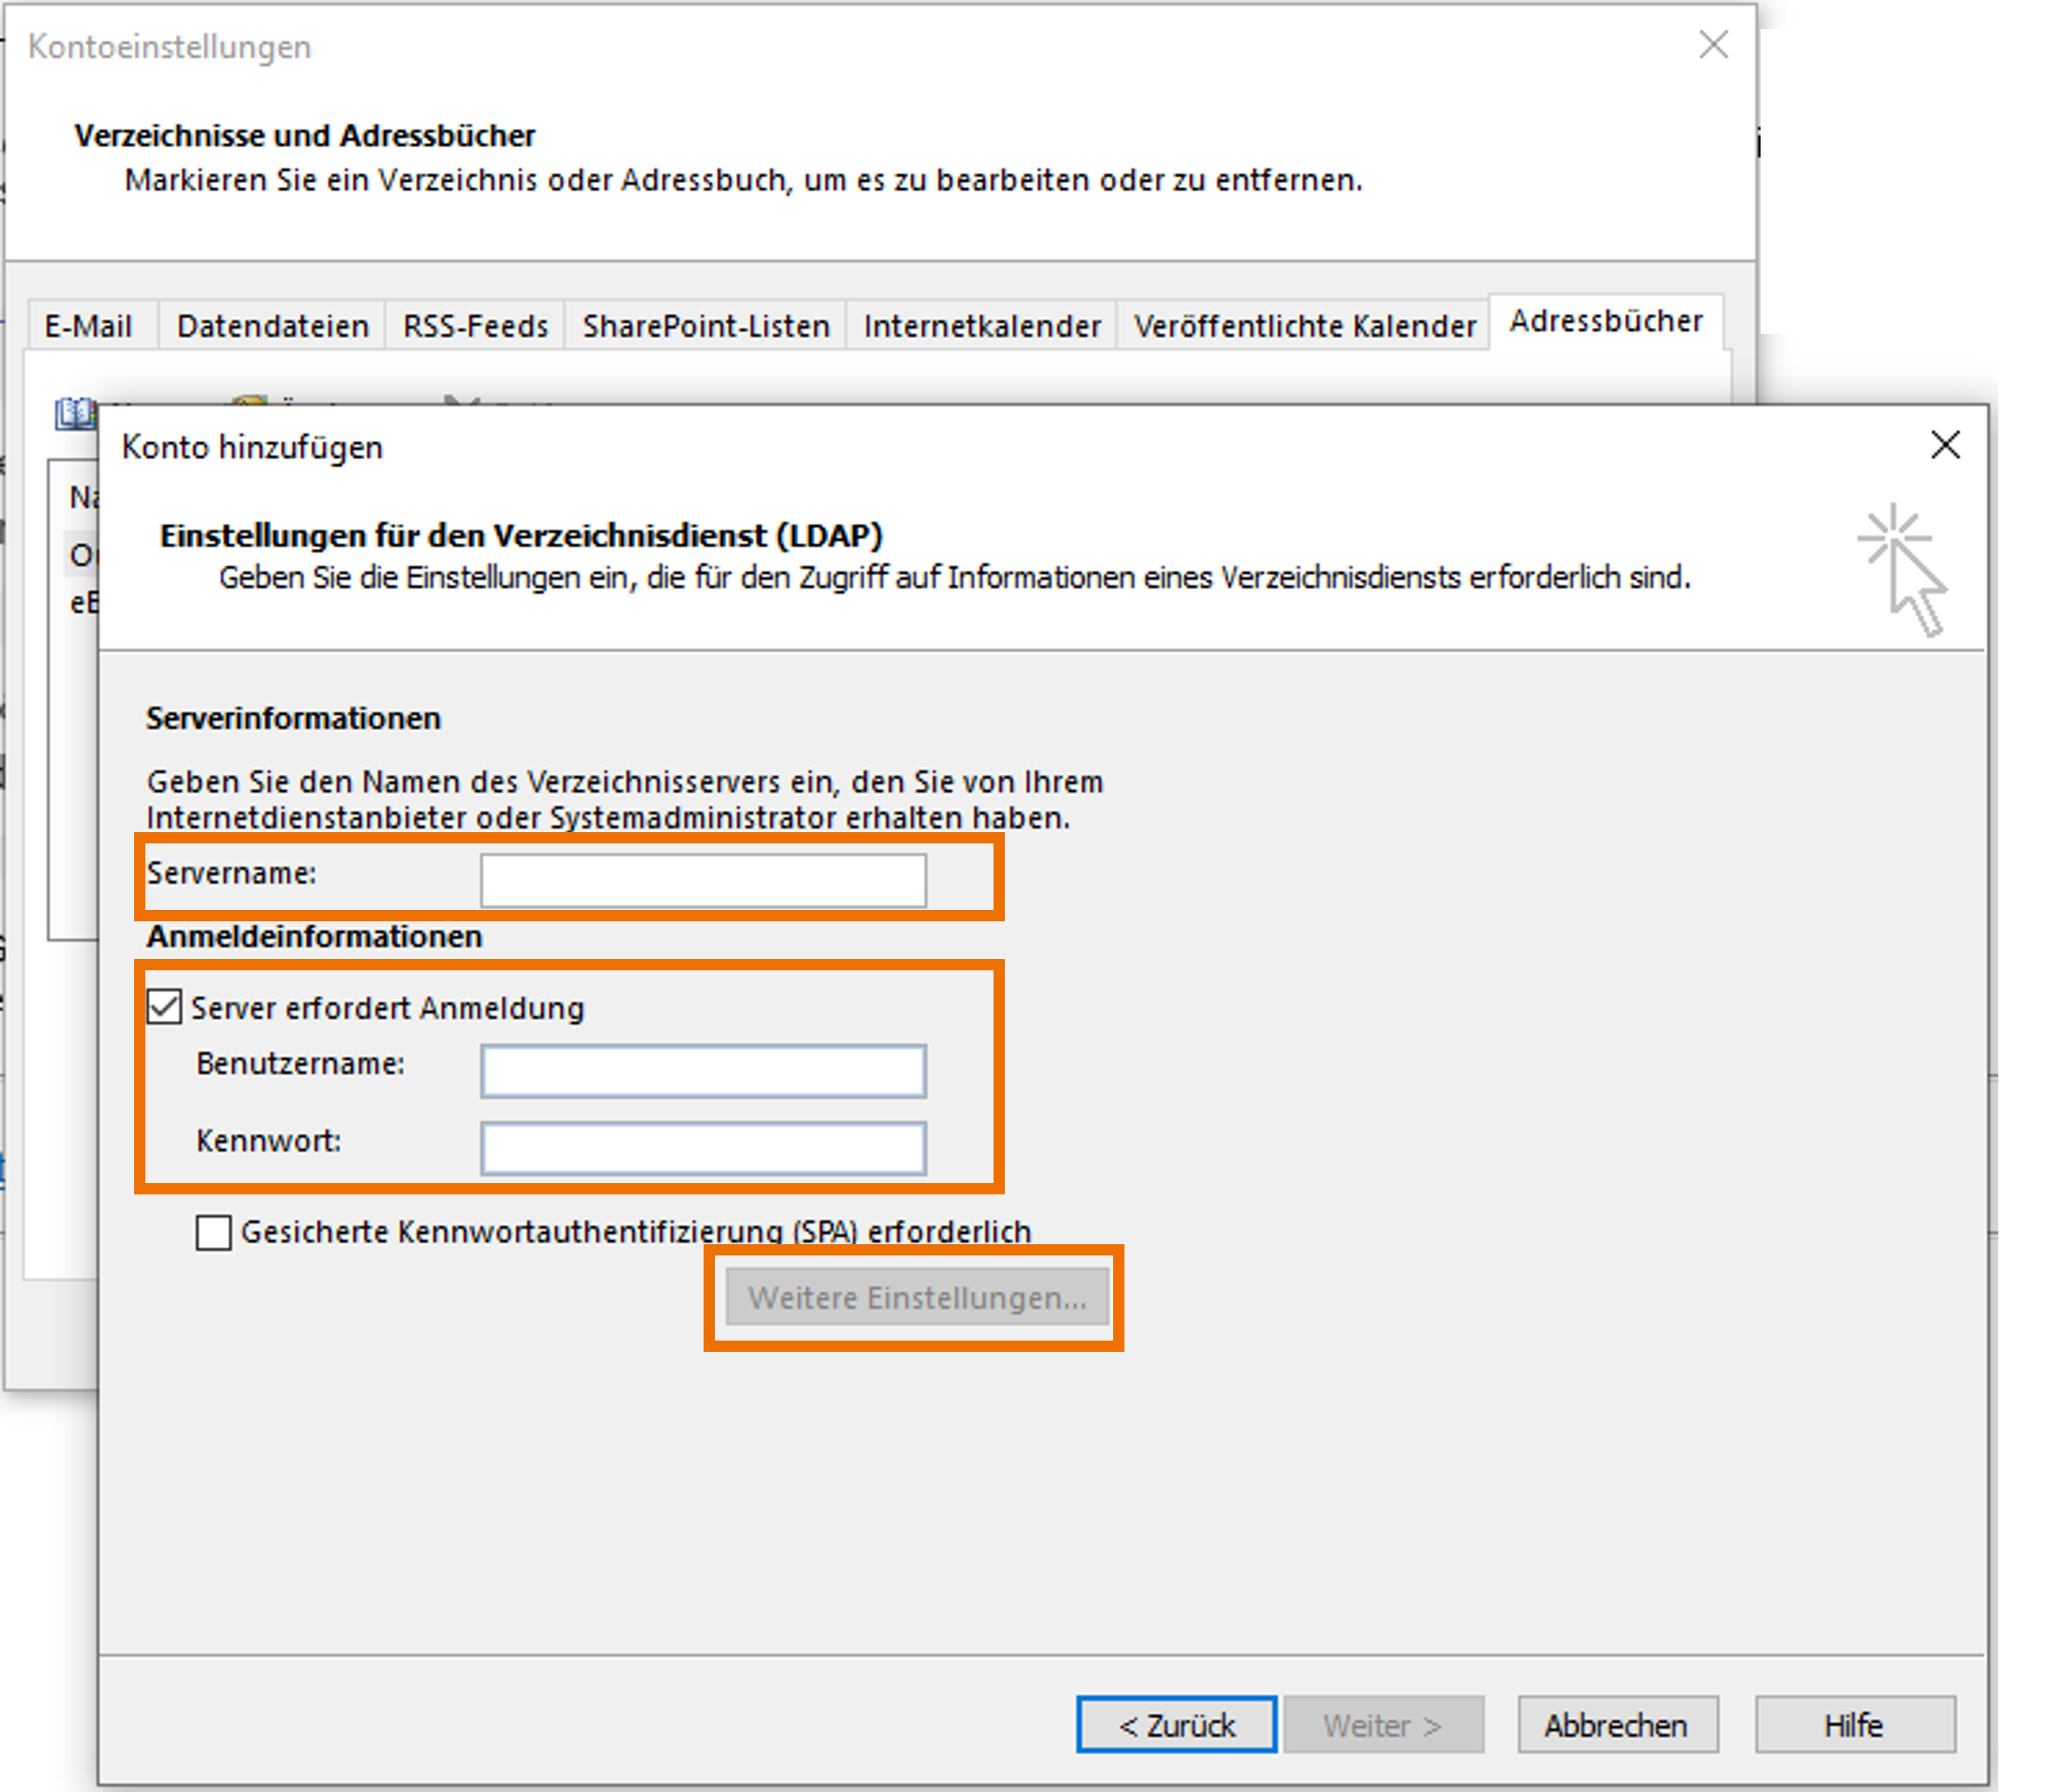Select the Adressbücher tab
The width and height of the screenshot is (2069, 1792).
click(1605, 322)
